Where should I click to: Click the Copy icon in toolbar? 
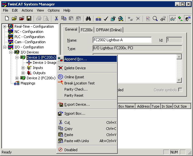64,19
